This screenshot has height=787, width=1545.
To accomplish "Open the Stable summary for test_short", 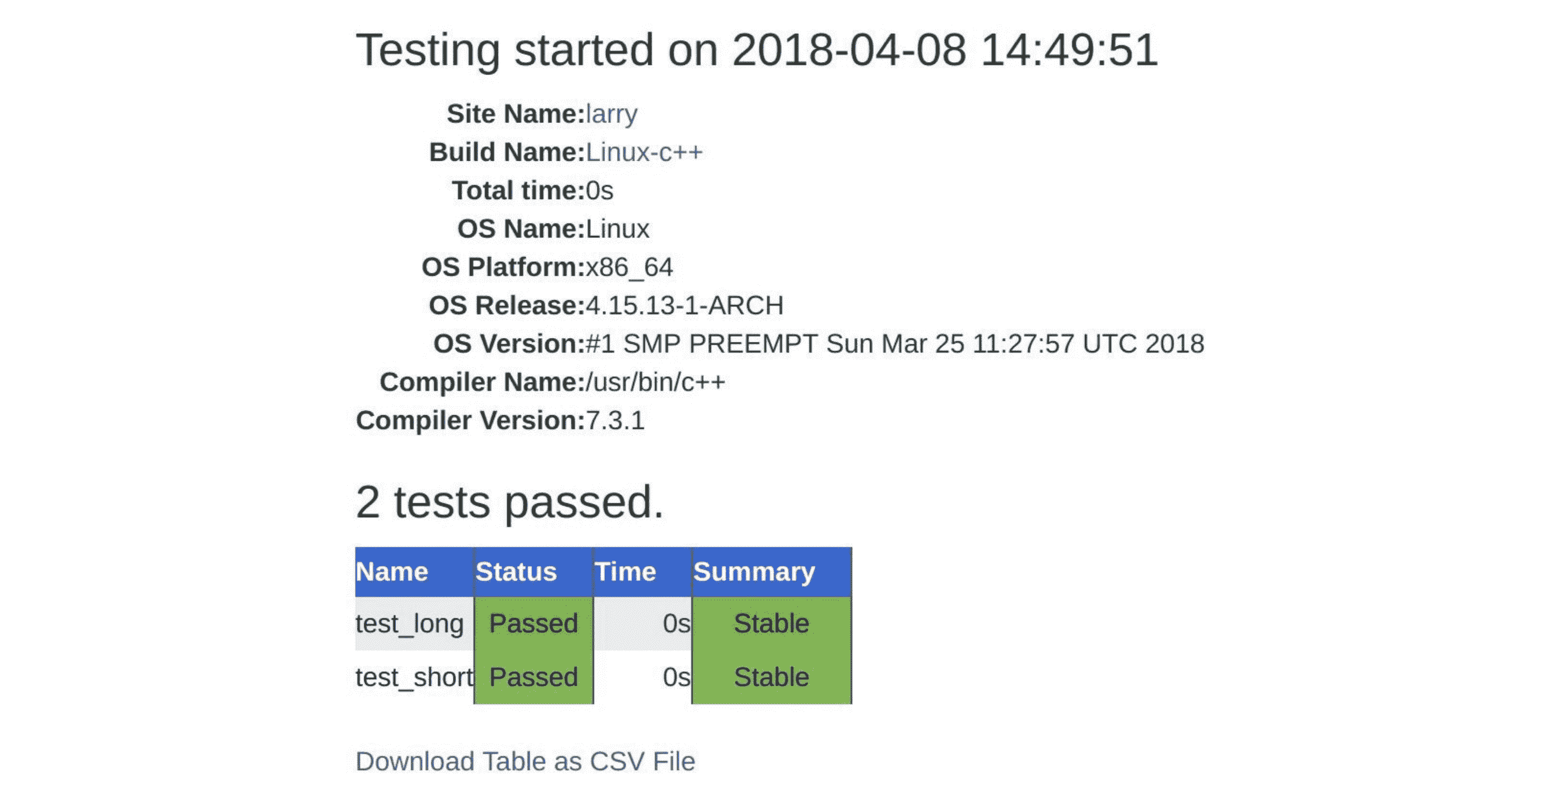I will pyautogui.click(x=771, y=678).
